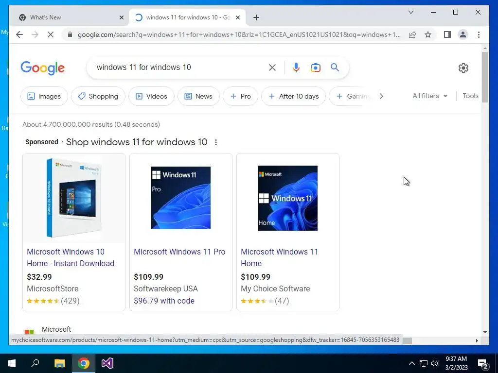498x373 pixels.
Task: Filter results by News
Action: click(198, 96)
